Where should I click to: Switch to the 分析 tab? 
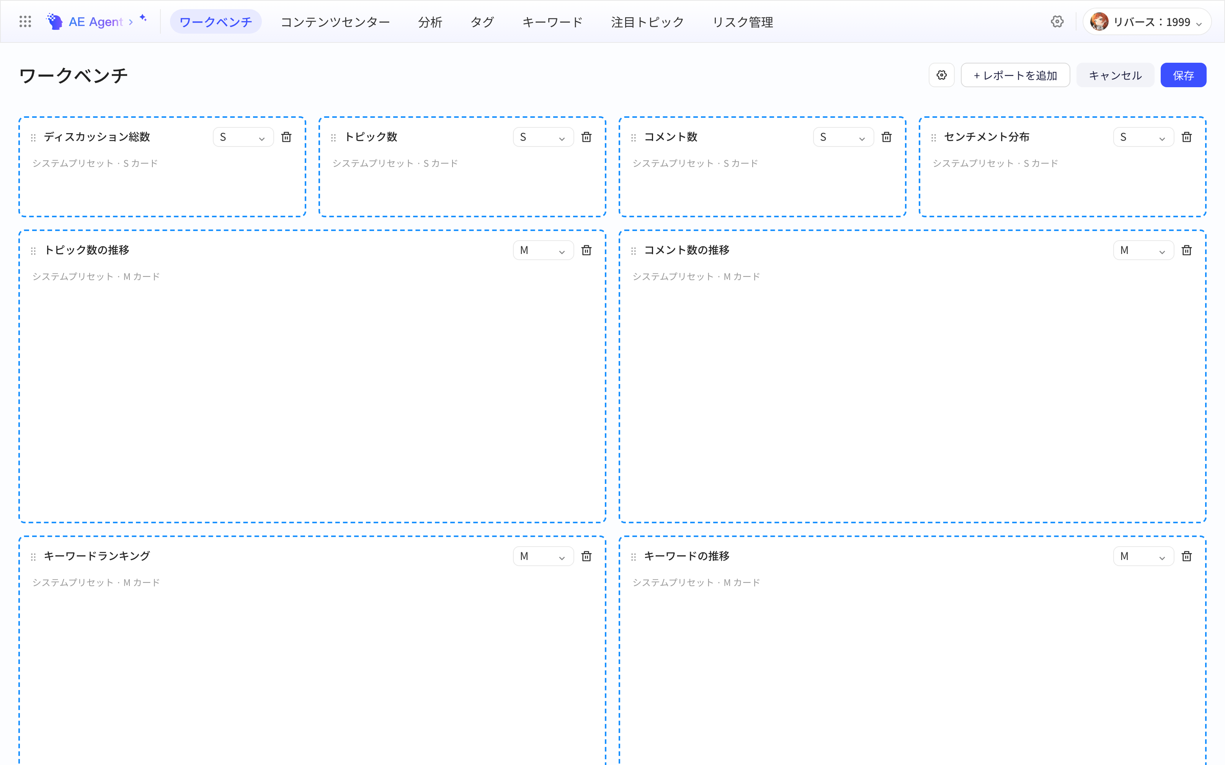click(x=430, y=22)
